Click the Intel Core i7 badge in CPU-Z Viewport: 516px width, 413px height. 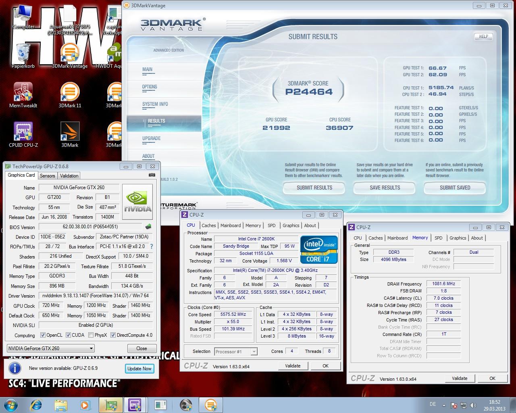pos(319,250)
